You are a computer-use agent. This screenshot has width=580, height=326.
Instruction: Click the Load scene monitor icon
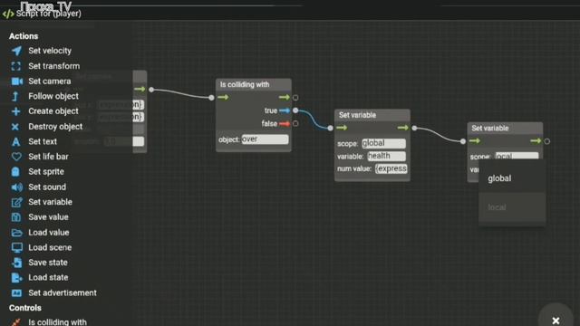[16, 247]
